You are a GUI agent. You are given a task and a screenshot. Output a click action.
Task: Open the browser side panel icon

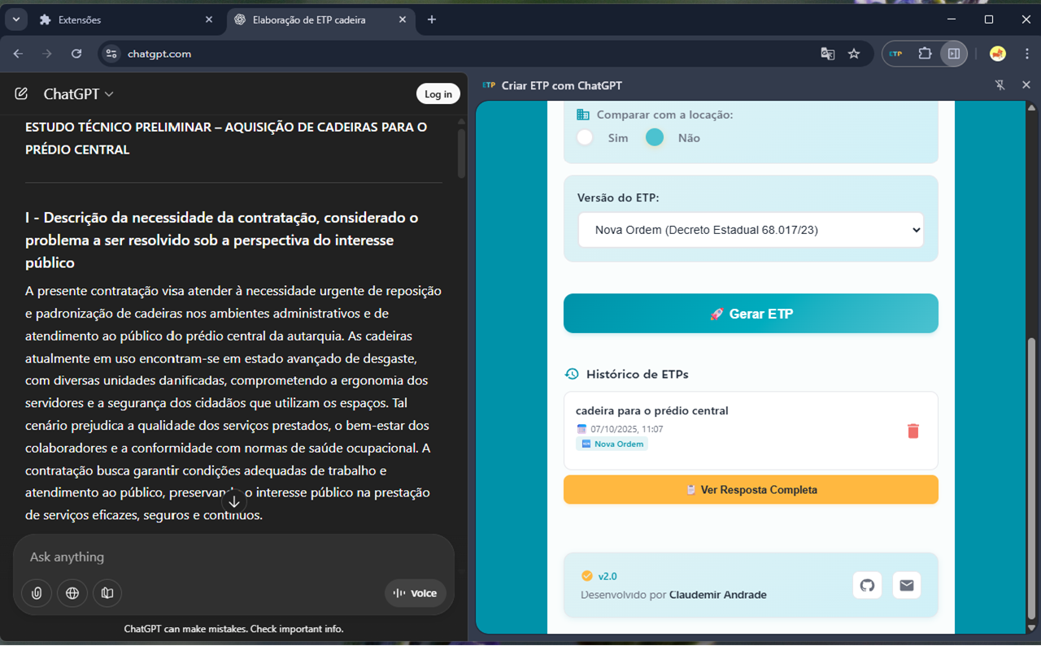click(953, 54)
